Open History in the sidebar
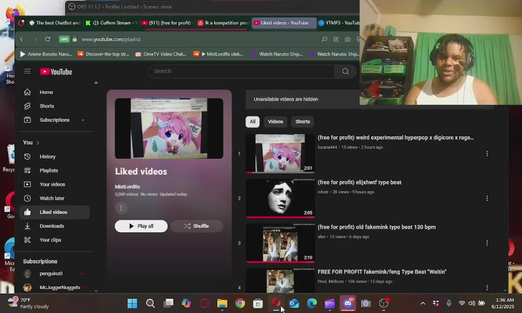The image size is (522, 313). coord(54,156)
